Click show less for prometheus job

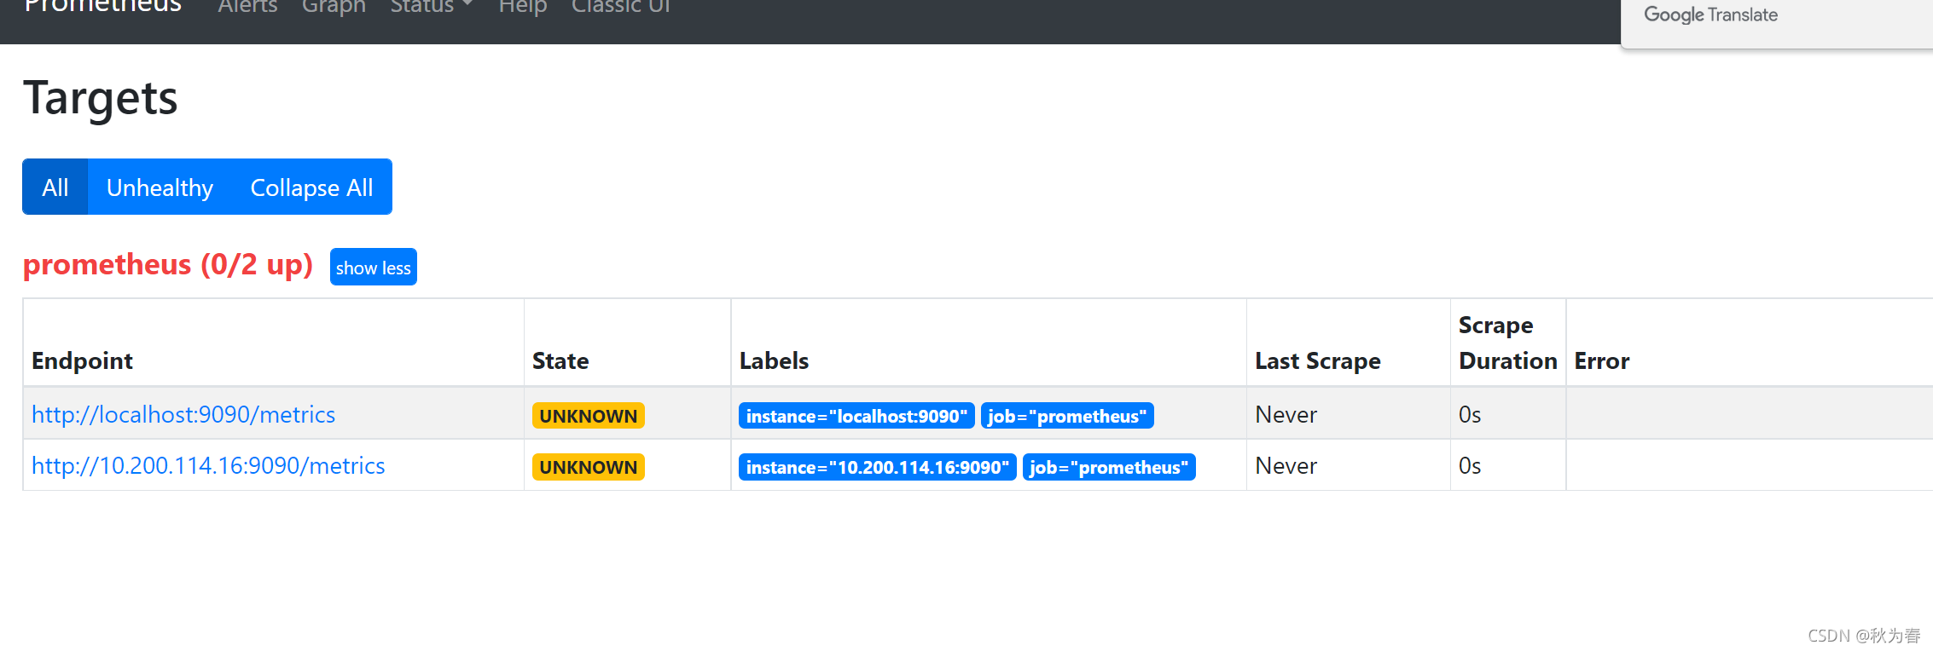374,267
